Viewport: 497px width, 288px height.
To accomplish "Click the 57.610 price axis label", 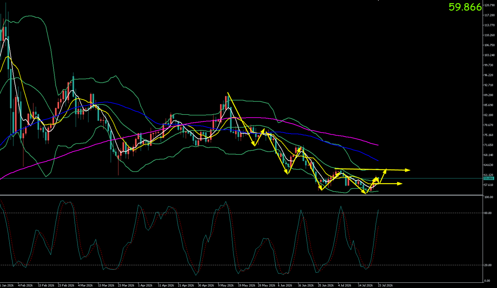I will (x=489, y=185).
